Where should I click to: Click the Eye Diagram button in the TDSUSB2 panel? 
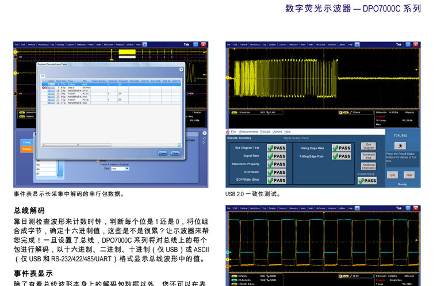pyautogui.click(x=369, y=146)
